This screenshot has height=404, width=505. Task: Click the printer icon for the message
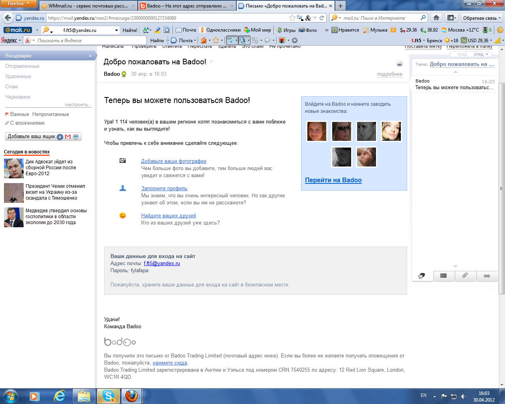[x=399, y=64]
